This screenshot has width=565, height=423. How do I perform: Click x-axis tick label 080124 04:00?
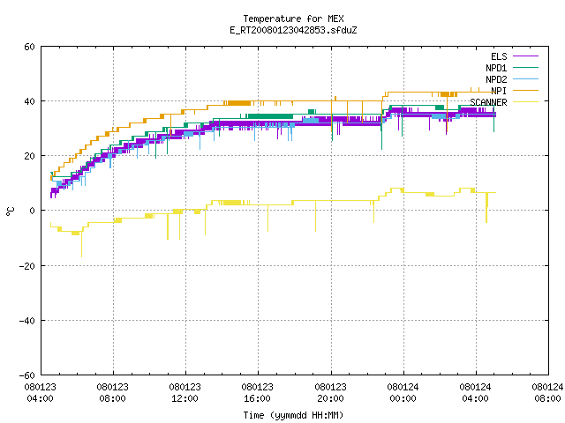476,393
